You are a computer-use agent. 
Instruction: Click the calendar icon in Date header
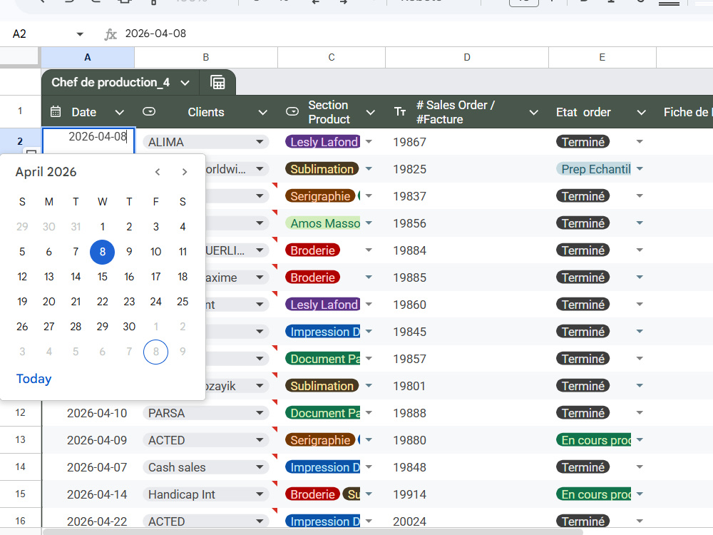56,112
